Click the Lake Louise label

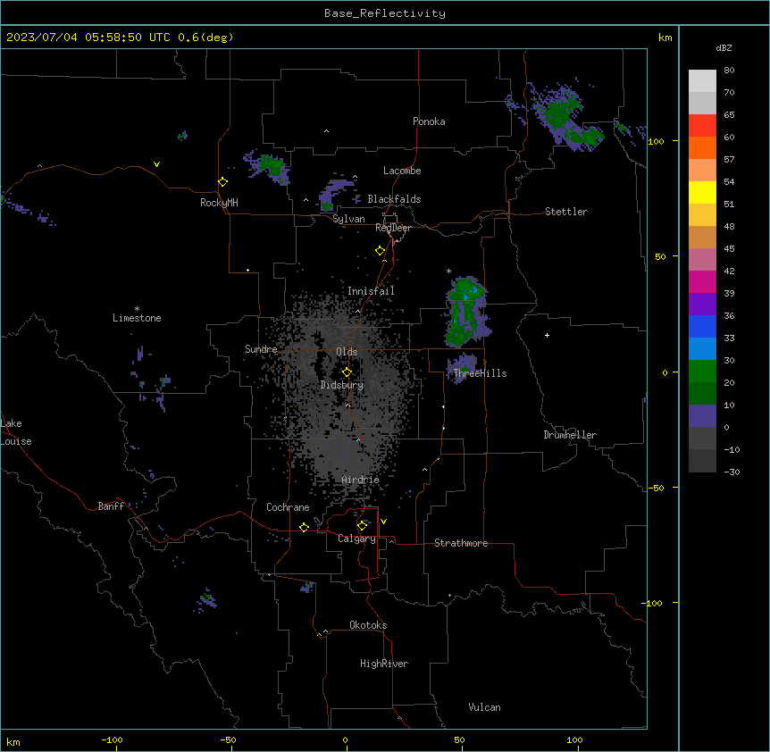[x=16, y=432]
